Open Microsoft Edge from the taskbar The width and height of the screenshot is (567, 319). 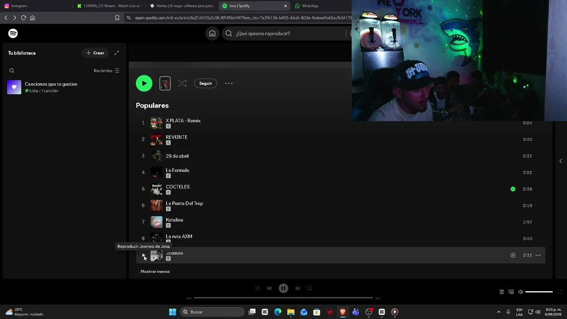coord(278,312)
